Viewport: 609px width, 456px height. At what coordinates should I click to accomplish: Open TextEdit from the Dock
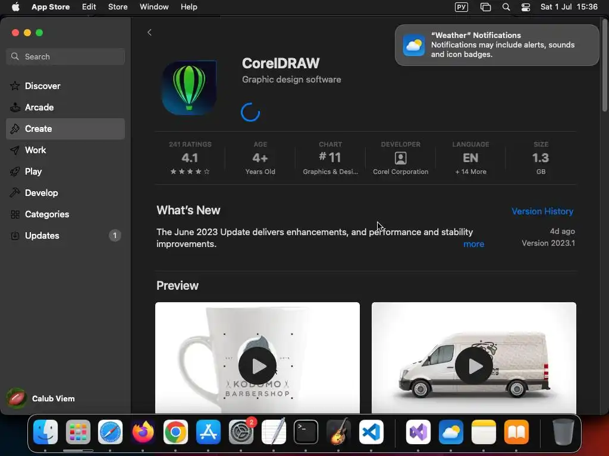[274, 431]
